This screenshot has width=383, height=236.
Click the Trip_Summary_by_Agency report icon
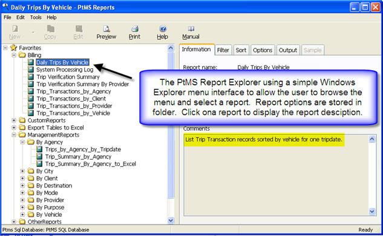click(39, 157)
